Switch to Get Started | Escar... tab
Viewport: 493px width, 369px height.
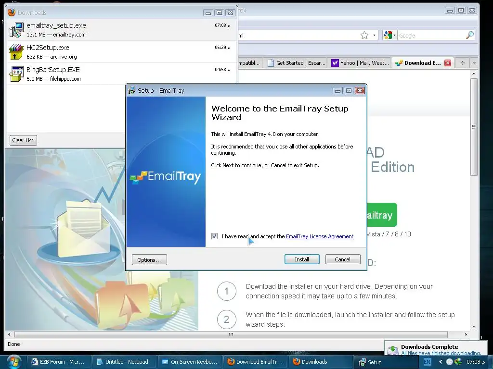296,63
